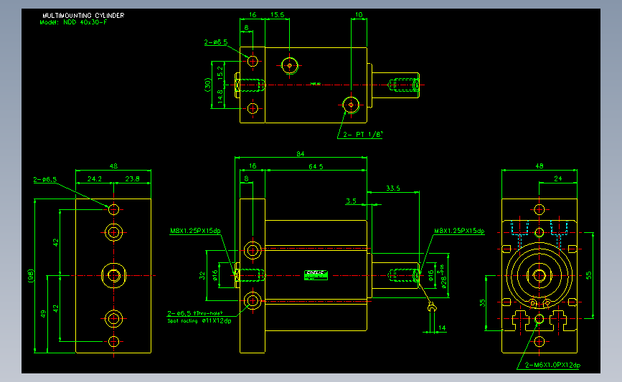Select the "48" width dimension in right view
This screenshot has width=622, height=382.
539,166
